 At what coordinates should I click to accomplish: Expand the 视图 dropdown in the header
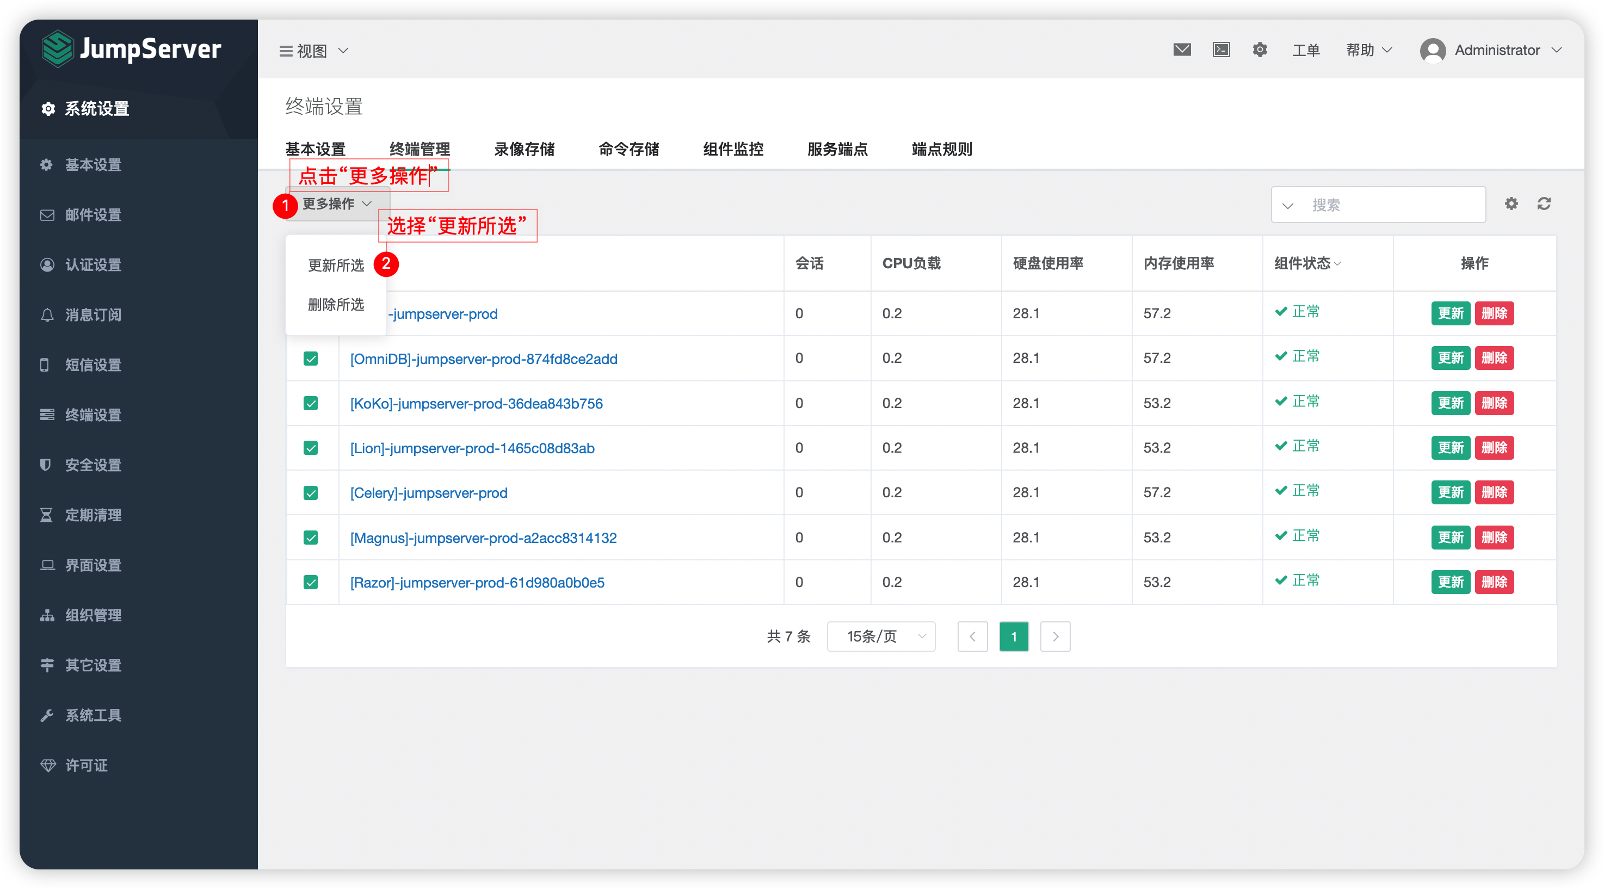(314, 51)
